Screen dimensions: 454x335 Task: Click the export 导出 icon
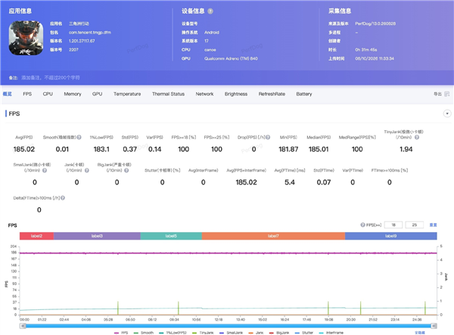pos(447,94)
